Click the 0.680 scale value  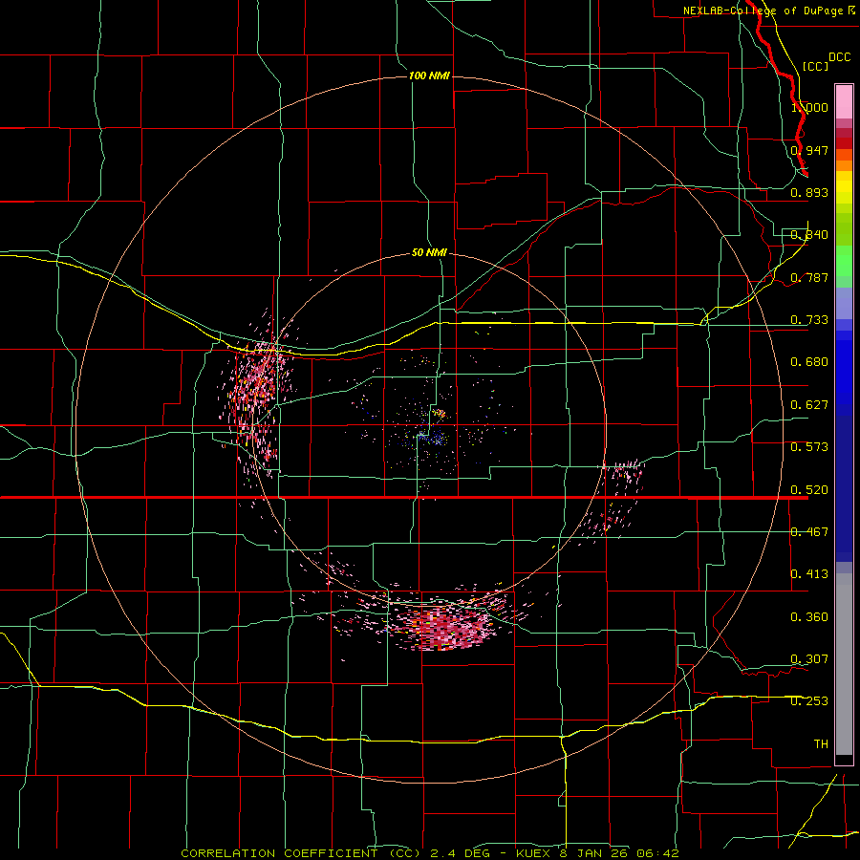(x=809, y=362)
